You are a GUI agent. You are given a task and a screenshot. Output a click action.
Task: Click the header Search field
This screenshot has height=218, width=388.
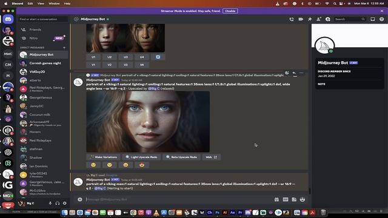point(350,19)
